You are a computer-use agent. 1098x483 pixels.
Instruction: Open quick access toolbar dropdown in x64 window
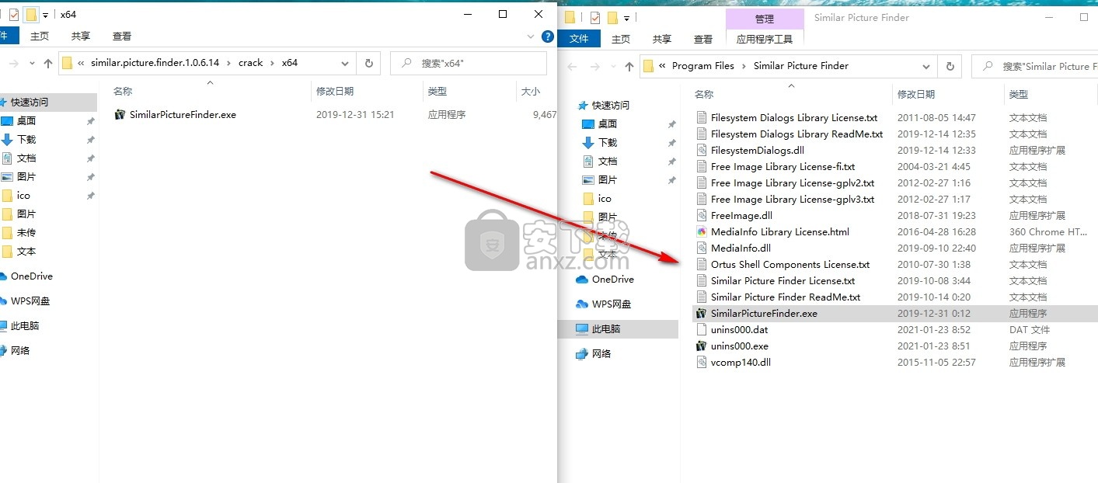point(46,15)
